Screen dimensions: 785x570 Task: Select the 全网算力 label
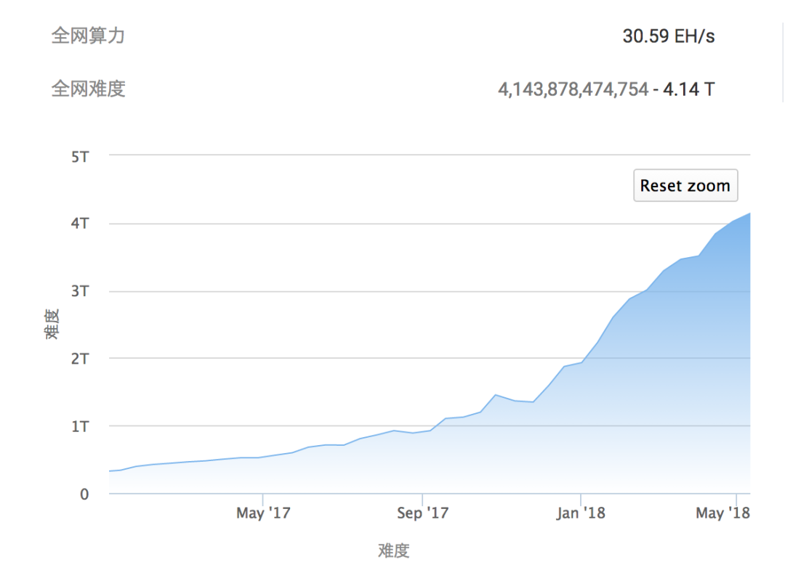click(x=88, y=36)
